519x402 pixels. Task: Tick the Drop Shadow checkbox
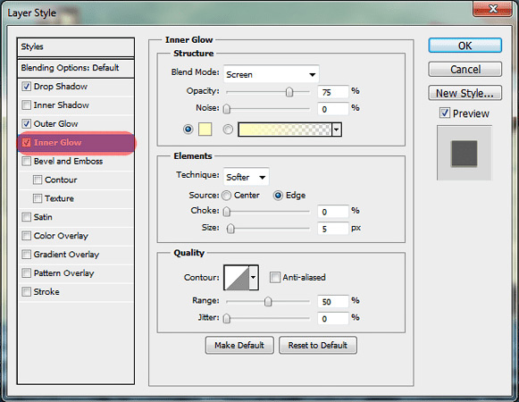(26, 87)
